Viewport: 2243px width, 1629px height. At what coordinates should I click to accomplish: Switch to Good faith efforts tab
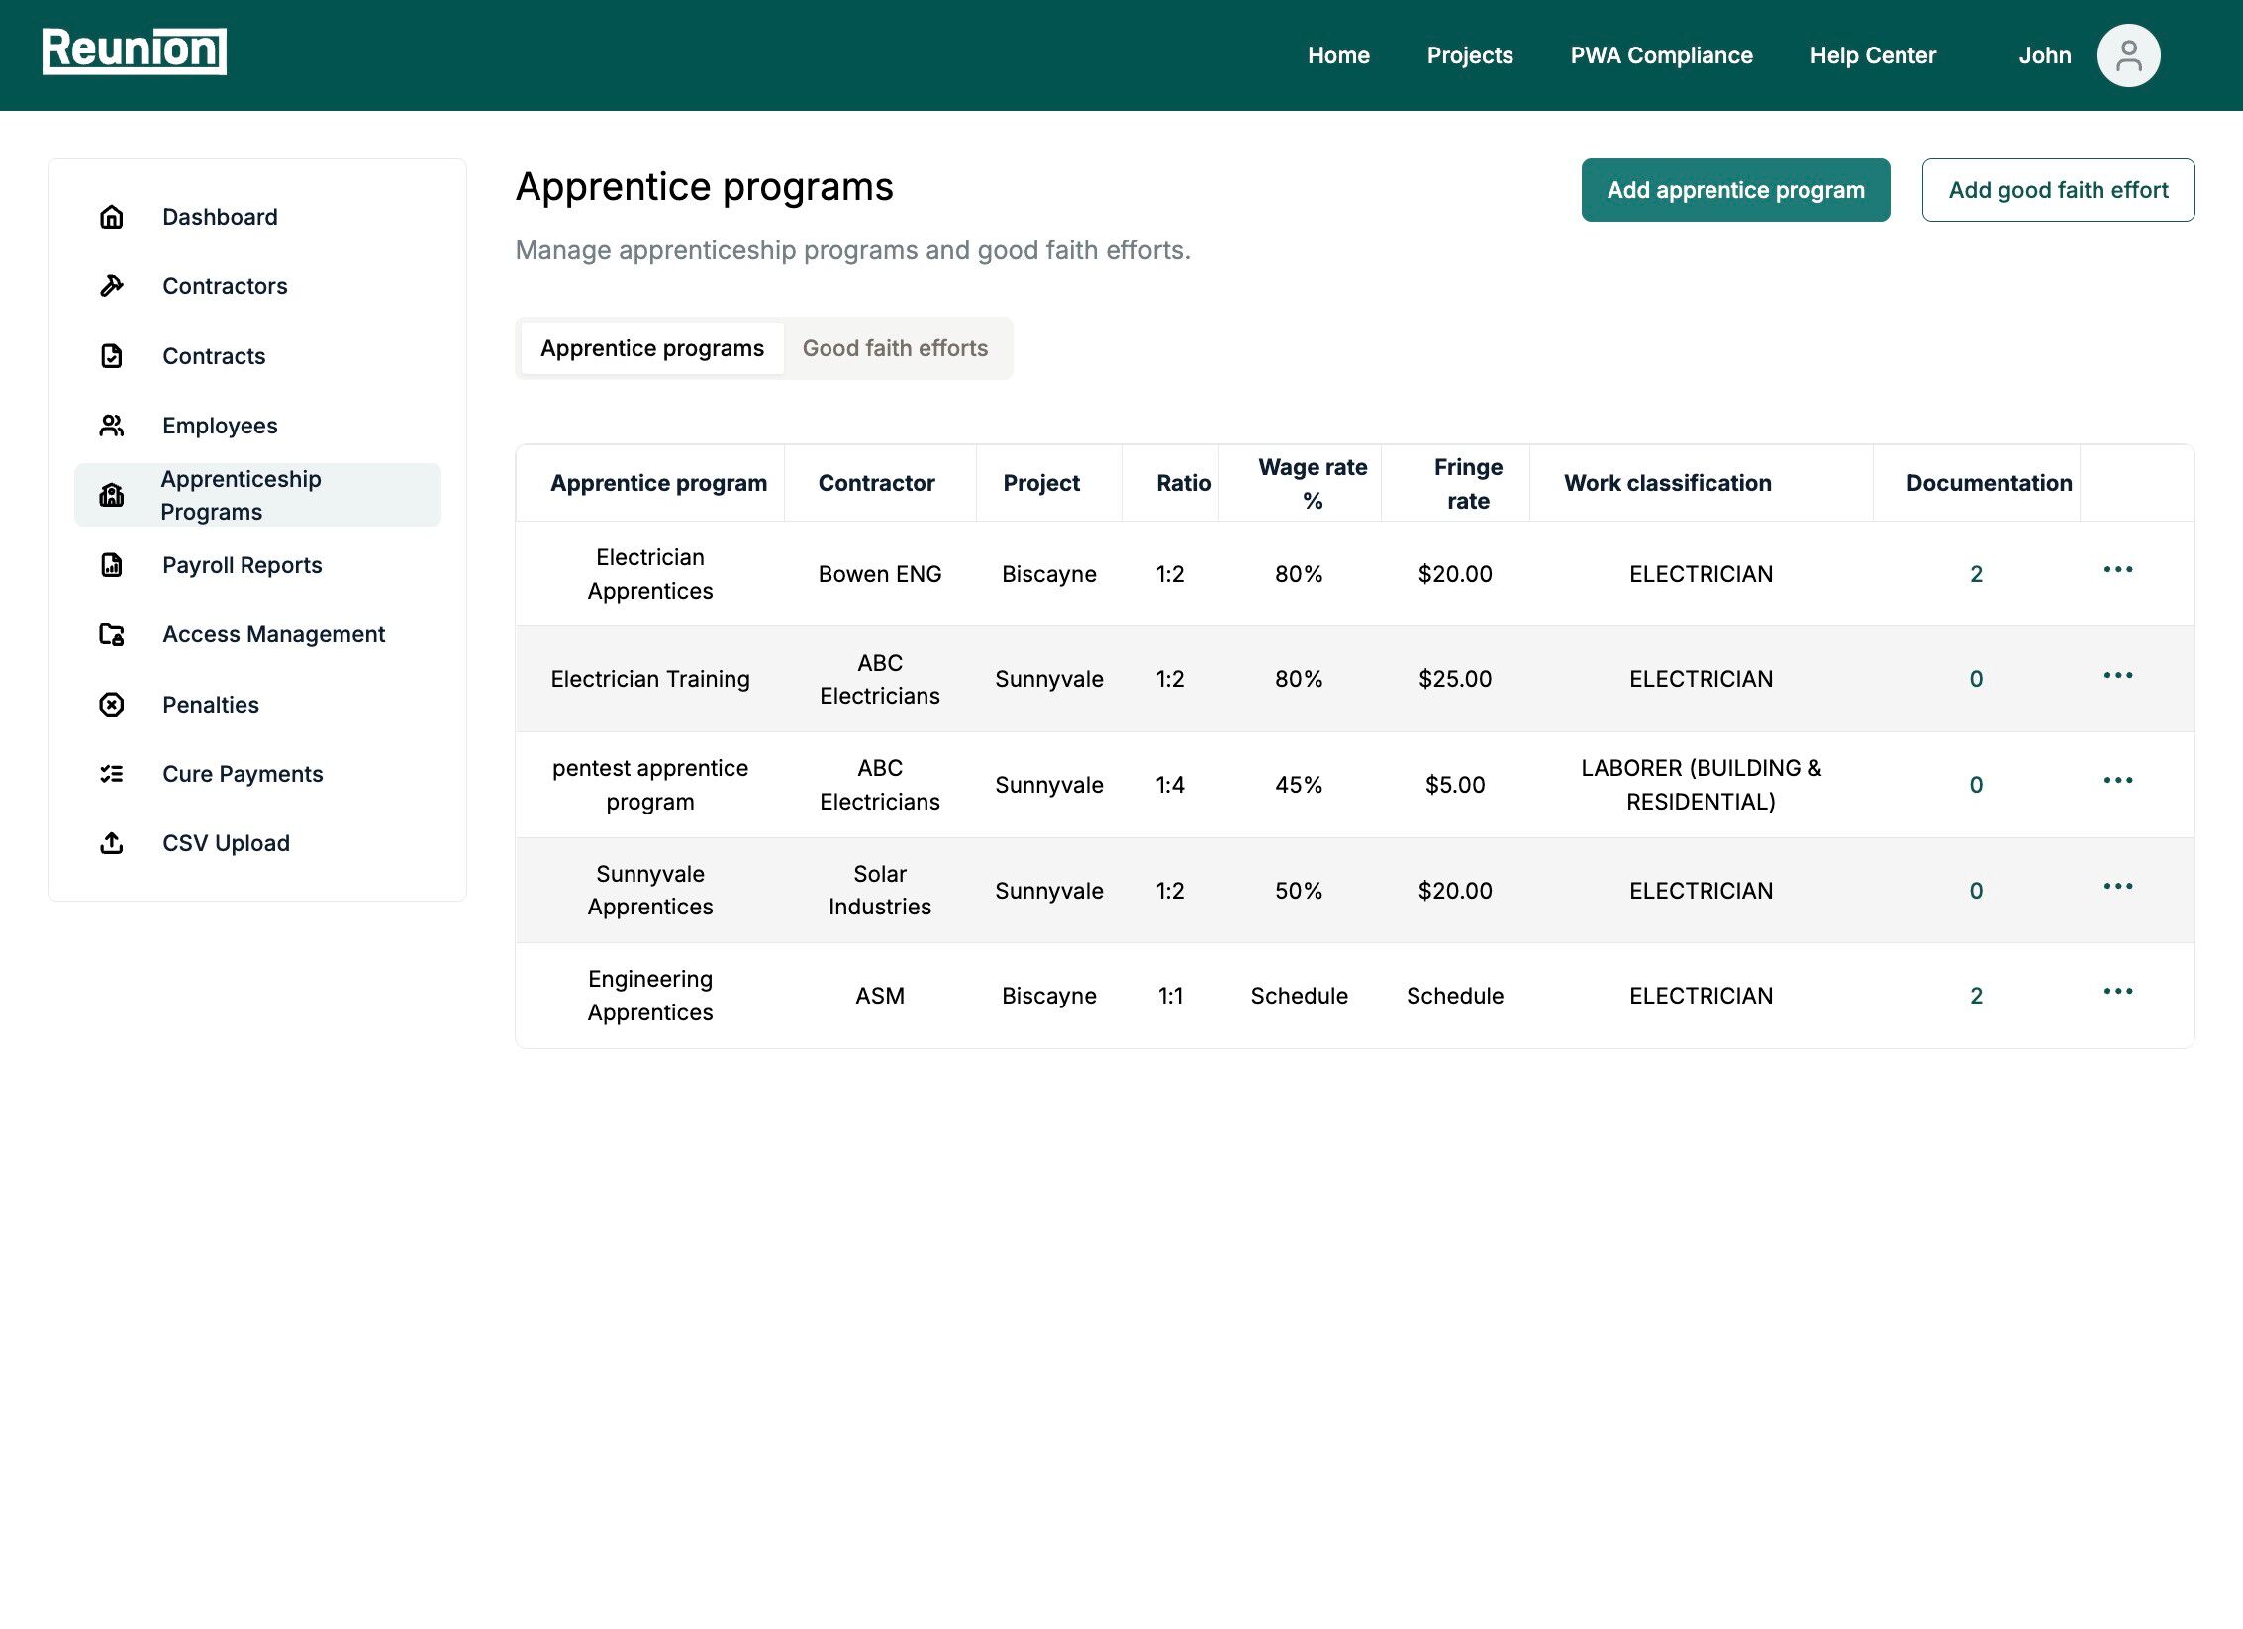click(895, 348)
